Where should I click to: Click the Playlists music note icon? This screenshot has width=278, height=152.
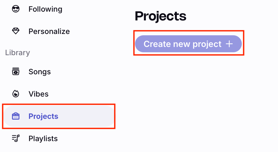coord(16,138)
